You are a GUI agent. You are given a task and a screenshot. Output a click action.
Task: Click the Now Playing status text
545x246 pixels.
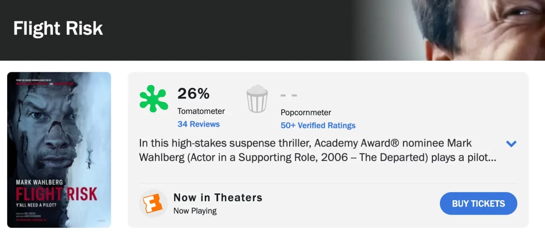(x=195, y=211)
